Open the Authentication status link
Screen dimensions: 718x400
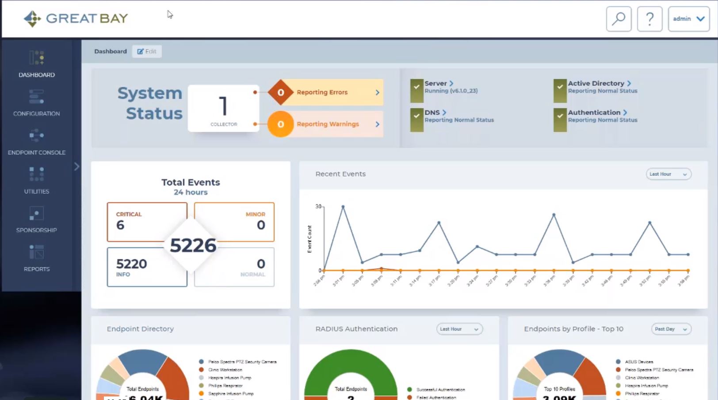click(598, 113)
